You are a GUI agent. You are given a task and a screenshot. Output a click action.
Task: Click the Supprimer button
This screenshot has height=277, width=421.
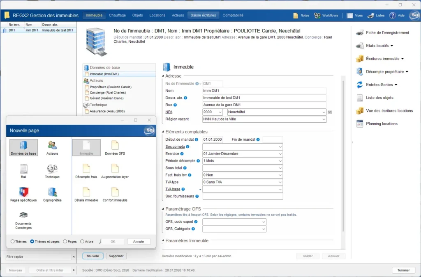point(116,256)
